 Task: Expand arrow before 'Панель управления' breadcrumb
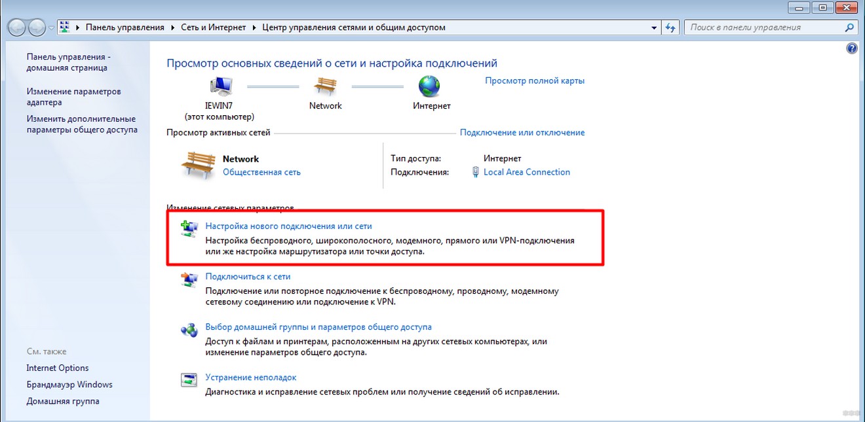click(79, 27)
